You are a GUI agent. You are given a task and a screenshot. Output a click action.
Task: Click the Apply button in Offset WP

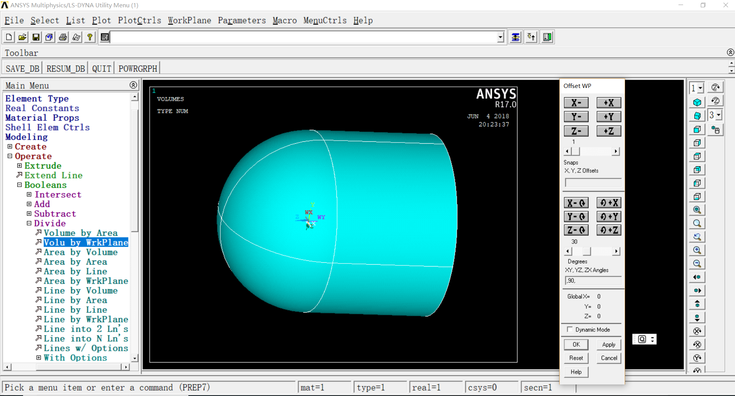pos(609,345)
